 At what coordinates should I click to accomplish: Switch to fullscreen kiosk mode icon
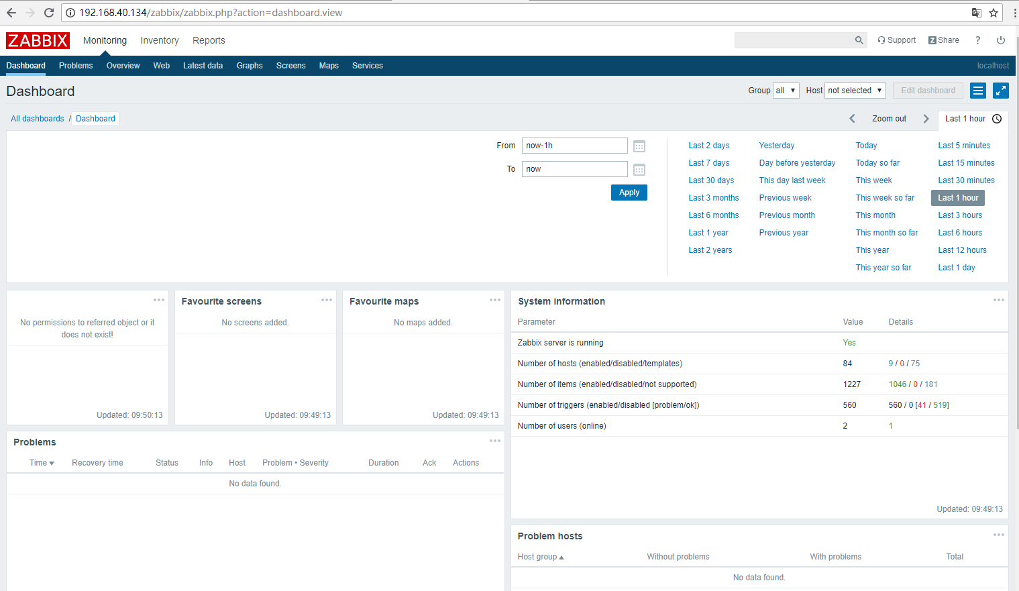[1001, 91]
